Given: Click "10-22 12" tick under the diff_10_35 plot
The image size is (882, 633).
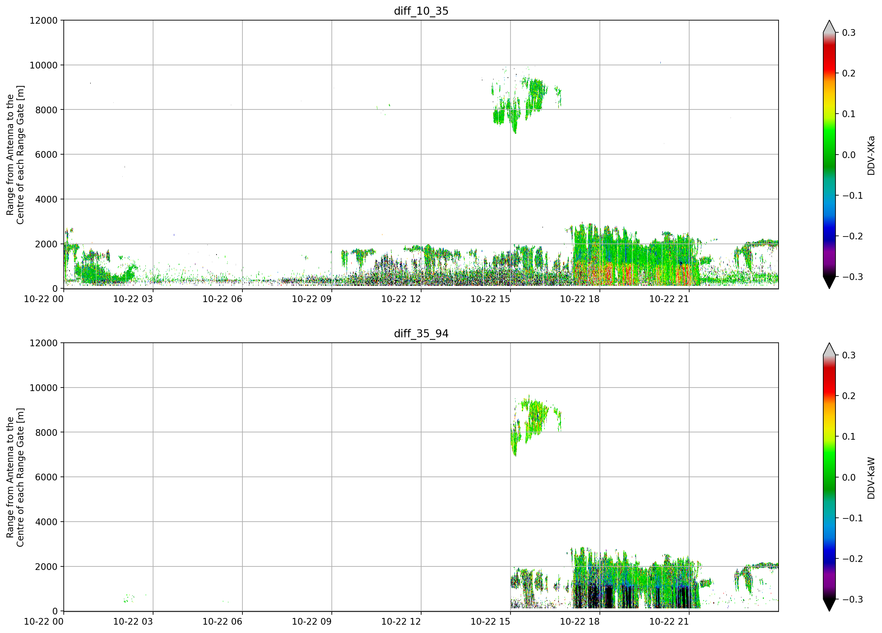Looking at the screenshot, I should [x=401, y=299].
